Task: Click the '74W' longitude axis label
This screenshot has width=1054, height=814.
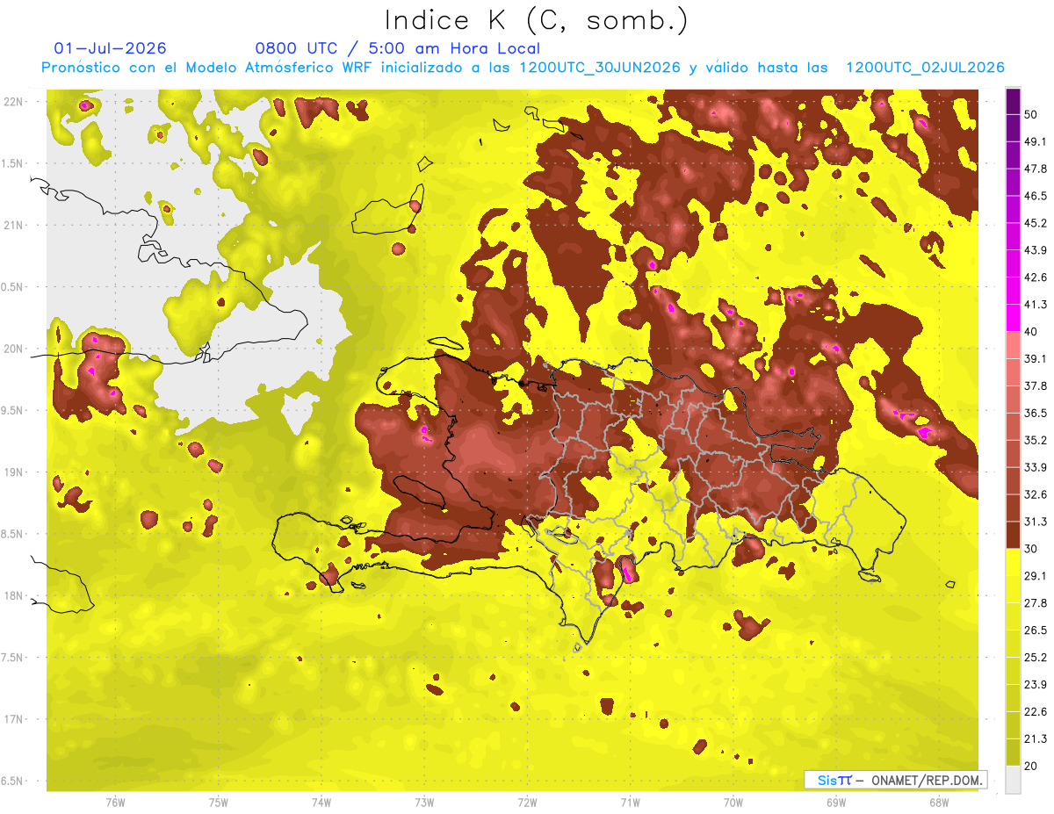Action: pyautogui.click(x=321, y=802)
